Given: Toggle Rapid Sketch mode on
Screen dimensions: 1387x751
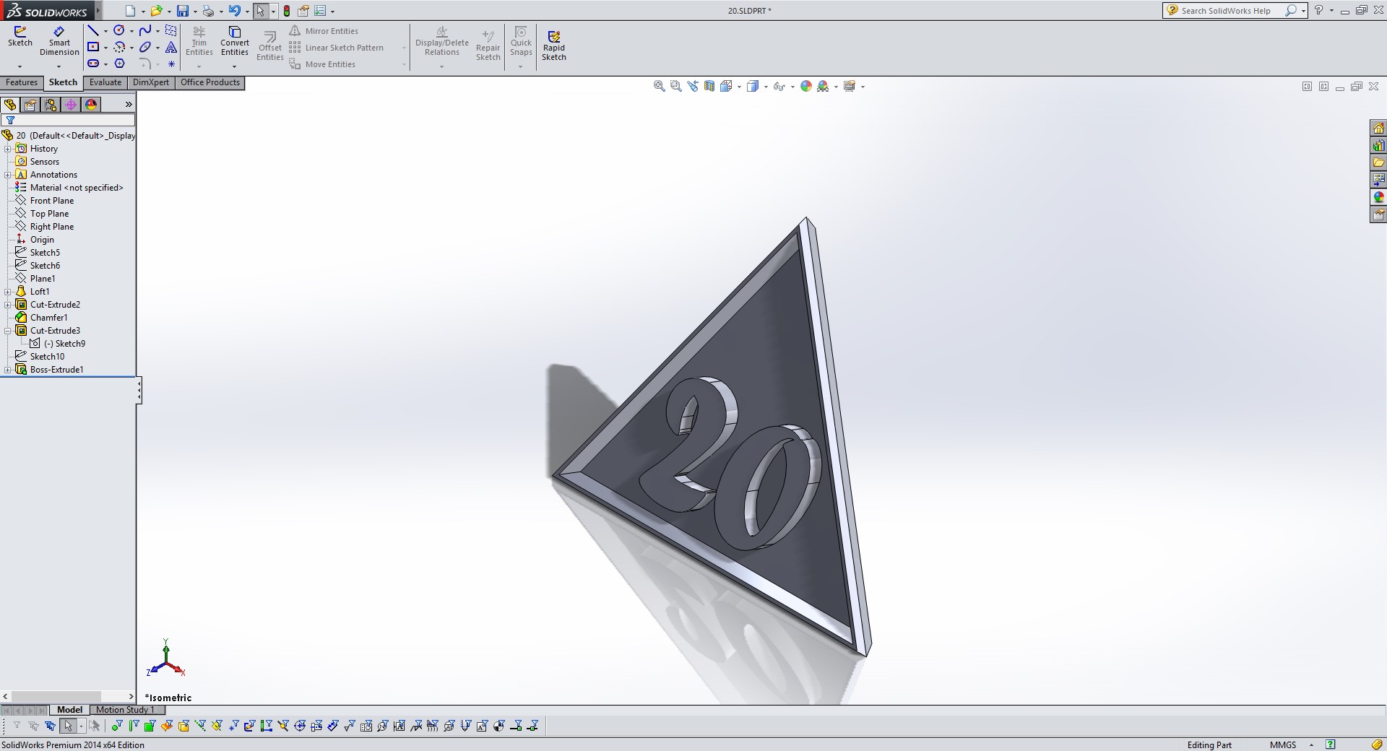Looking at the screenshot, I should point(554,45).
